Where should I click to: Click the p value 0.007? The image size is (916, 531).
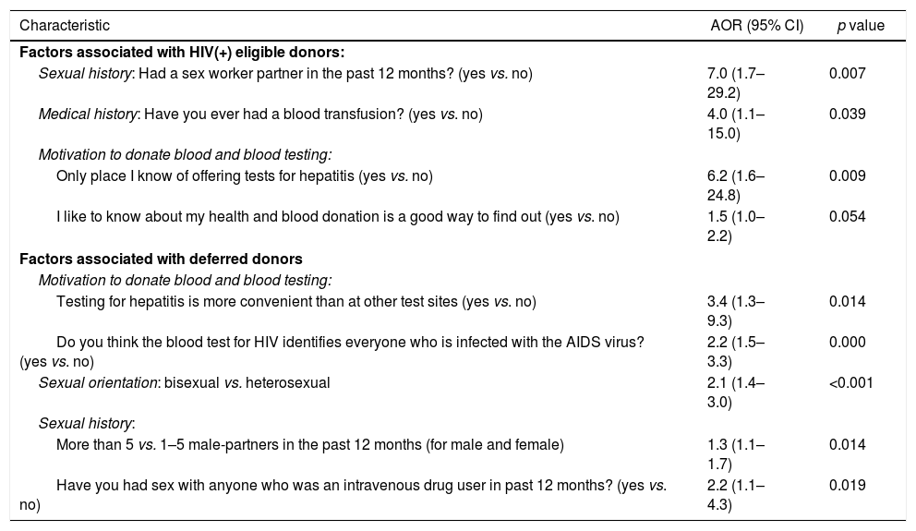(847, 73)
